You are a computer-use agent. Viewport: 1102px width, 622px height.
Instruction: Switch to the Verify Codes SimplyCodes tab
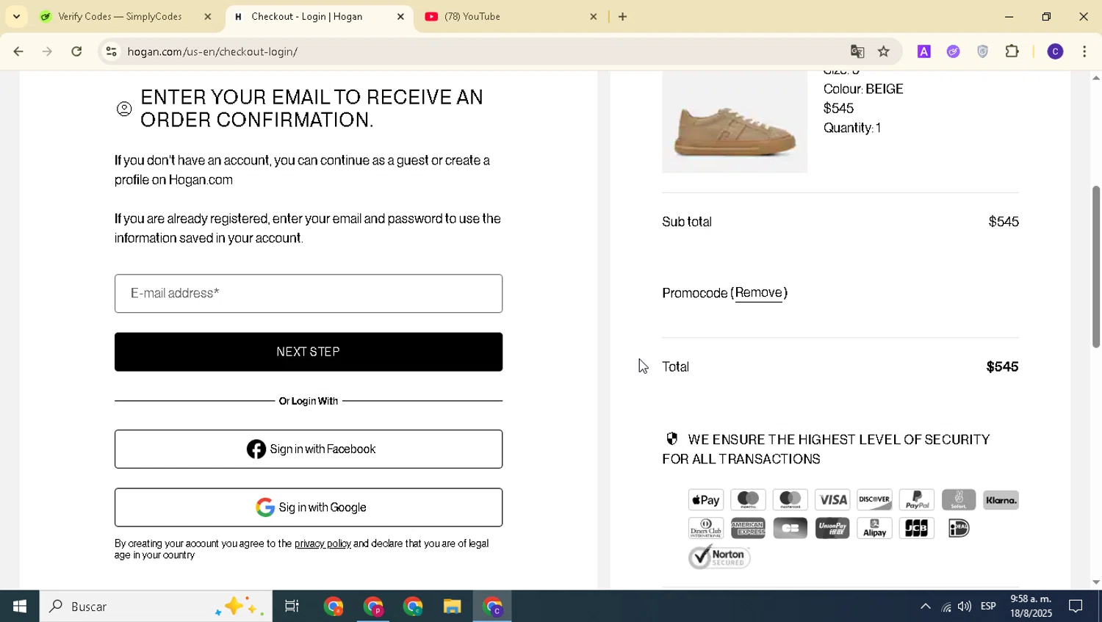(120, 16)
